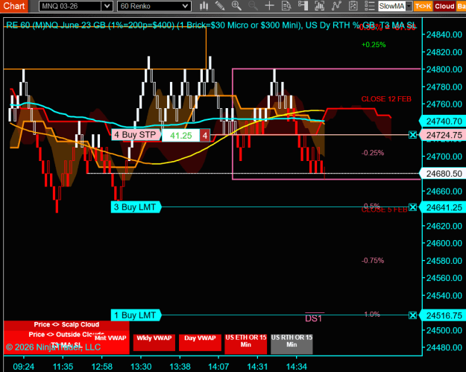Click the red 4 quantity box
This screenshot has height=372, width=466.
click(x=205, y=136)
